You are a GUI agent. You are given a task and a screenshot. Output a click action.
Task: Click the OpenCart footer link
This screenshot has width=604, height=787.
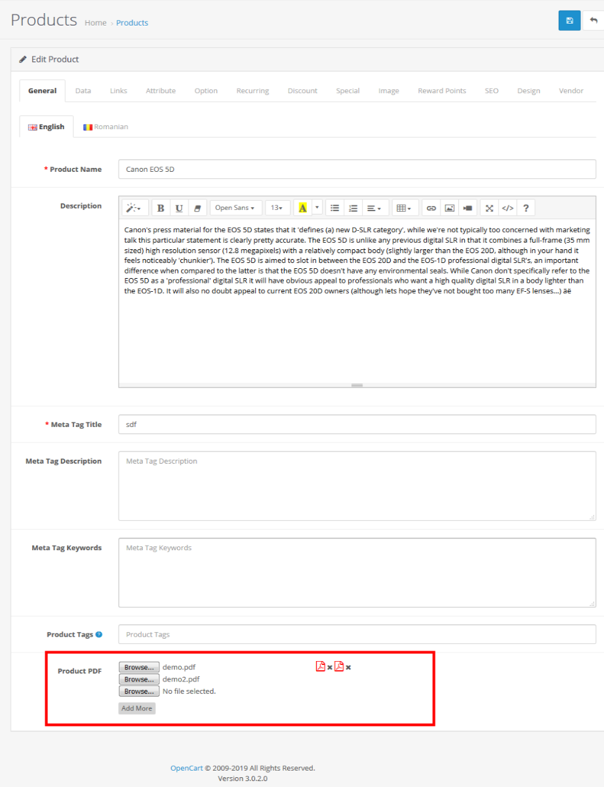187,768
